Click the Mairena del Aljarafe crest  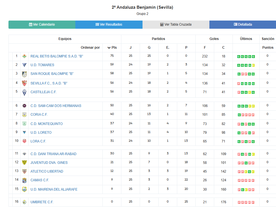(24, 189)
